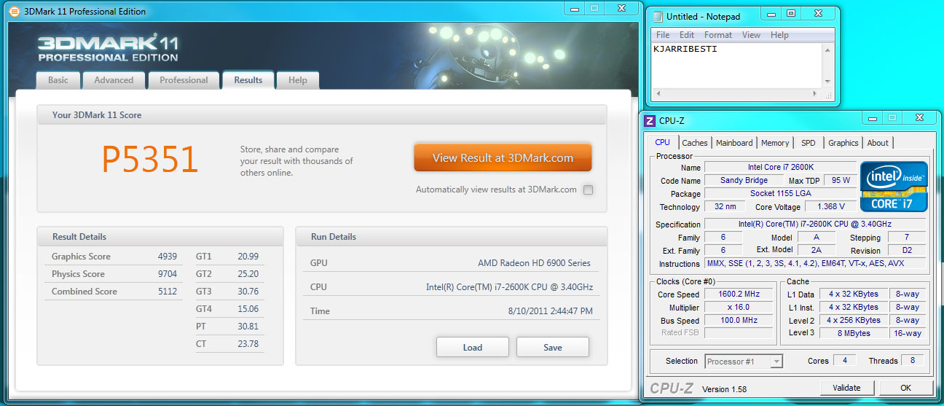
Task: Switch to the Advanced tab in 3DMark
Action: tap(114, 80)
